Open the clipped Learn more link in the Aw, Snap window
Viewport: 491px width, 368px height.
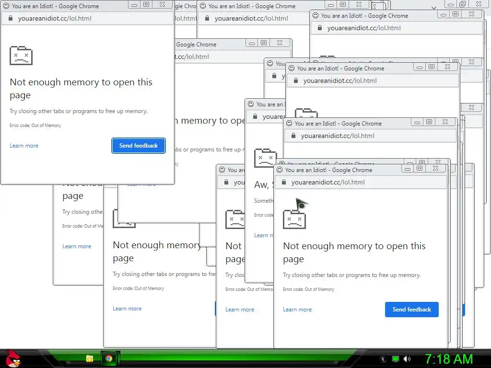pos(263,235)
